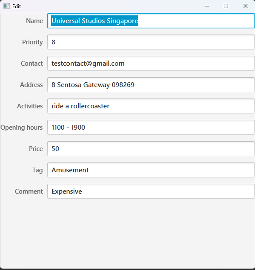Click the Comment label text

(x=29, y=192)
